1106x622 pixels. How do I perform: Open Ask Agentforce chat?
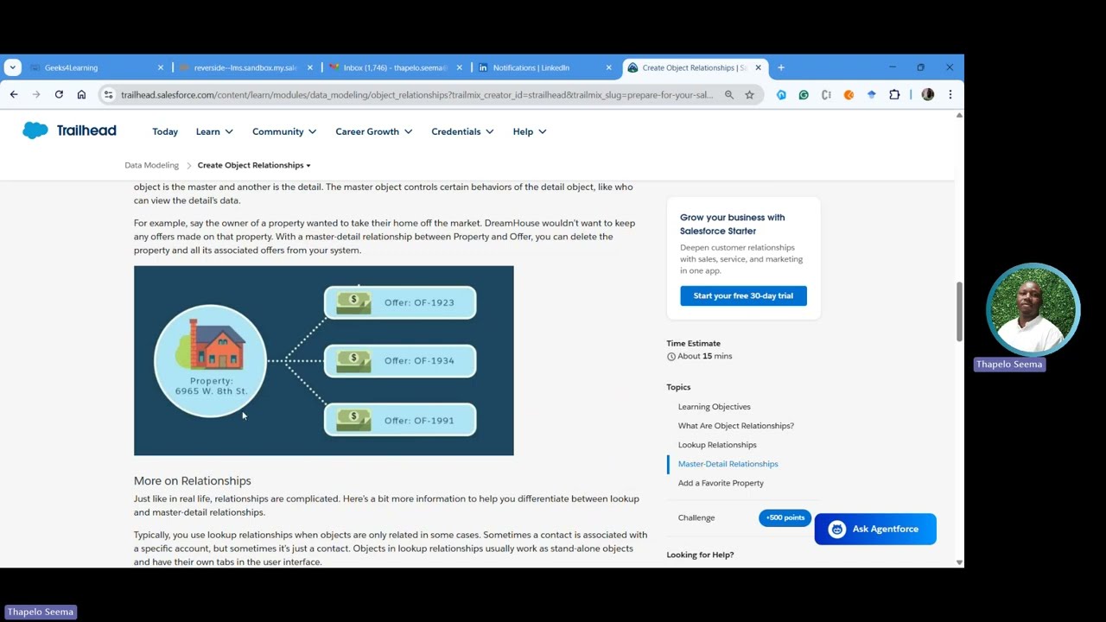[875, 529]
